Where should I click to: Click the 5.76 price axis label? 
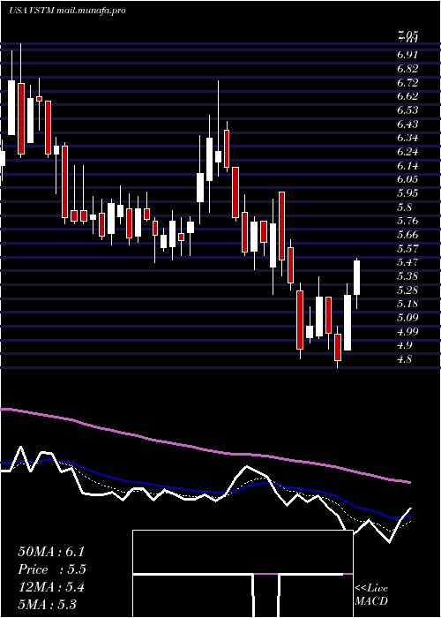(407, 221)
